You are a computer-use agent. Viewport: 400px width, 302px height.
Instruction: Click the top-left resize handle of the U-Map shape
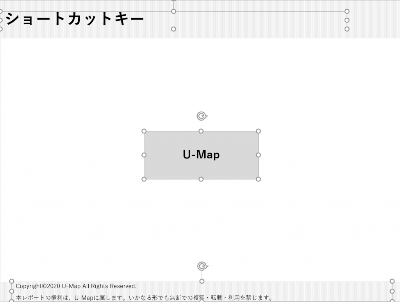[144, 131]
